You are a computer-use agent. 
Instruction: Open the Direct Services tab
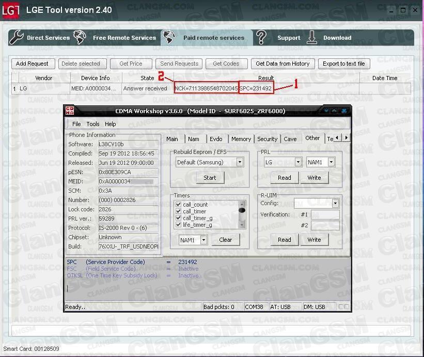tap(48, 38)
